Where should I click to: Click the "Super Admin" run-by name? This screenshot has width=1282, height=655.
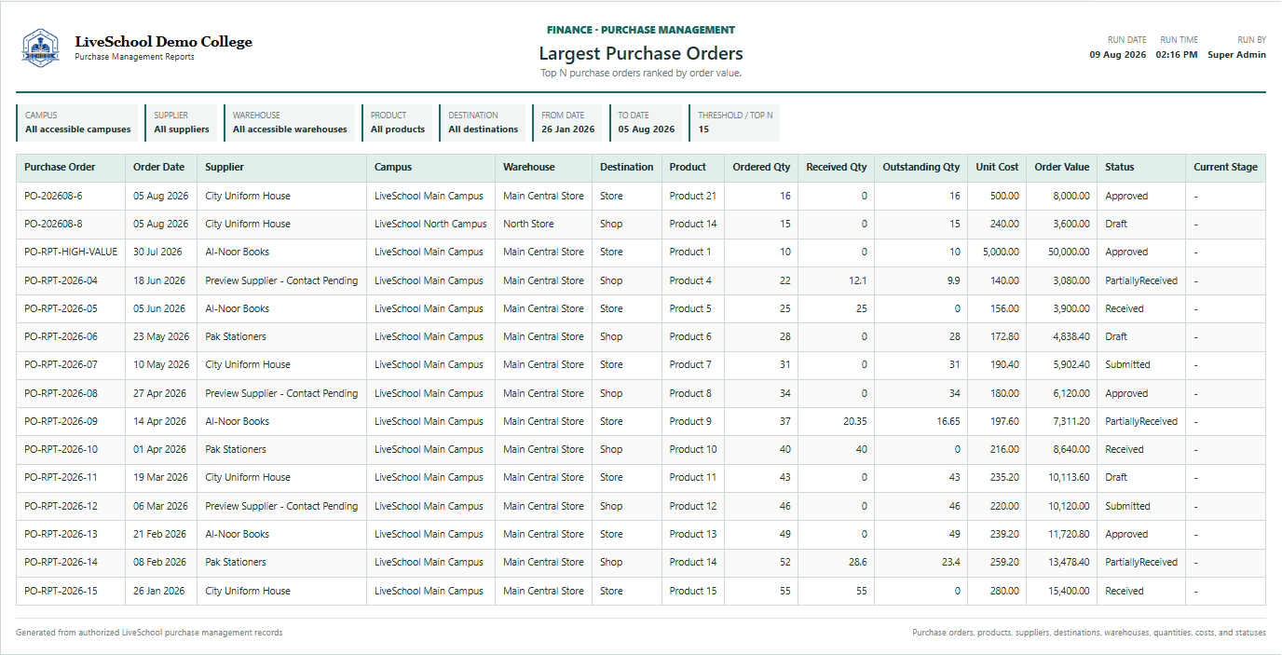point(1236,55)
